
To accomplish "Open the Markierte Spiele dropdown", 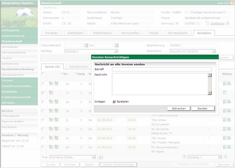I will coord(73,157).
